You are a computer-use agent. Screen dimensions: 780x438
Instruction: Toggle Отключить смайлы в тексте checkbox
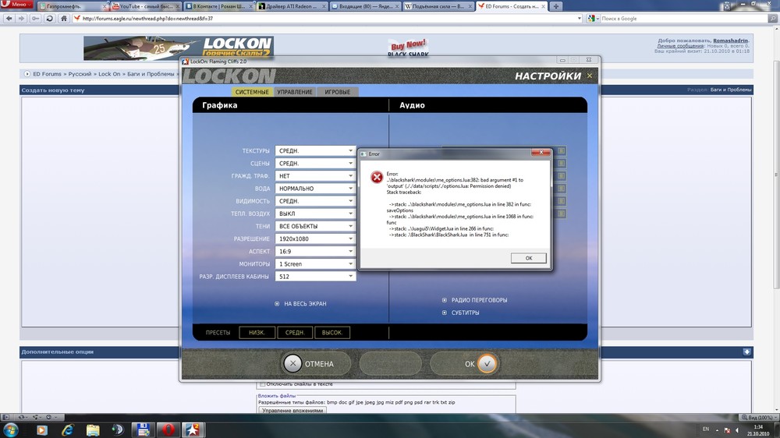tap(263, 384)
